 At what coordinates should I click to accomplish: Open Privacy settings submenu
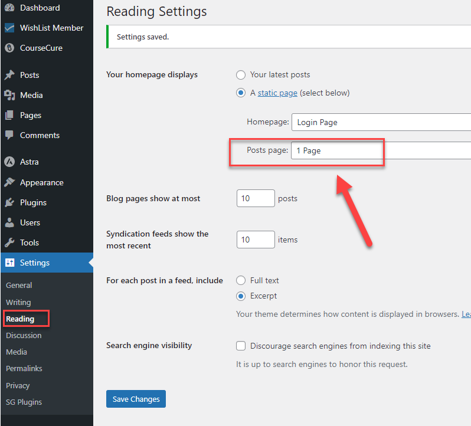(x=18, y=385)
